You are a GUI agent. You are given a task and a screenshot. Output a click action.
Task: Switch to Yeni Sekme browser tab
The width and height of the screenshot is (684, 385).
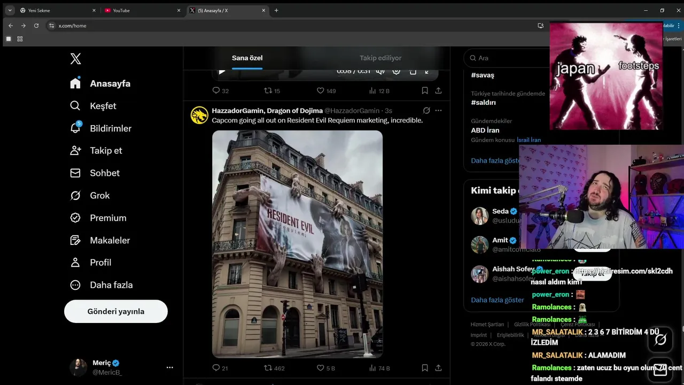pos(57,10)
